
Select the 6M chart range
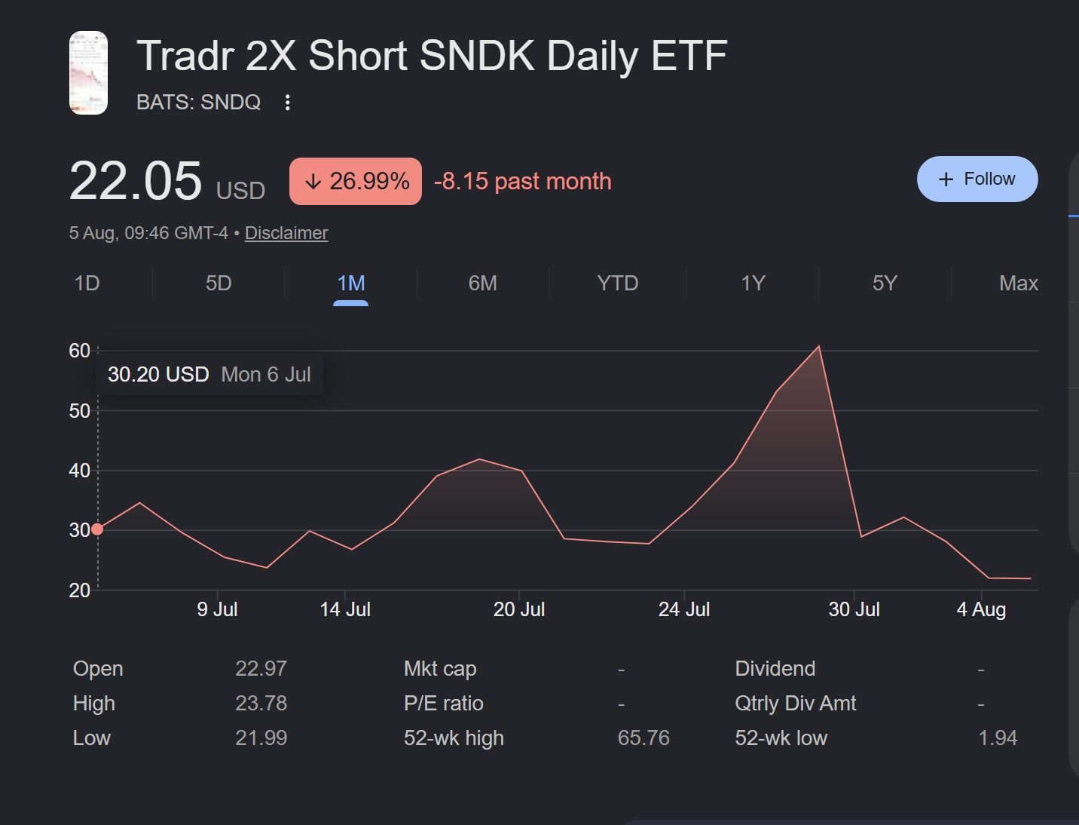[x=483, y=284]
